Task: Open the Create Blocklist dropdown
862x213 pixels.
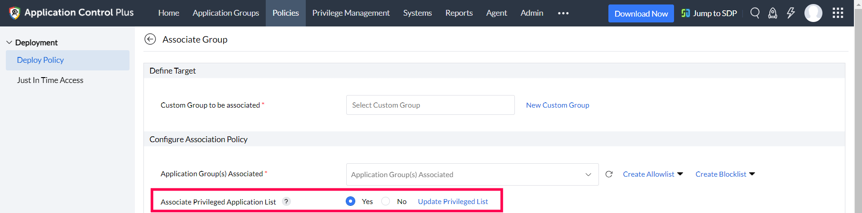Action: click(725, 174)
